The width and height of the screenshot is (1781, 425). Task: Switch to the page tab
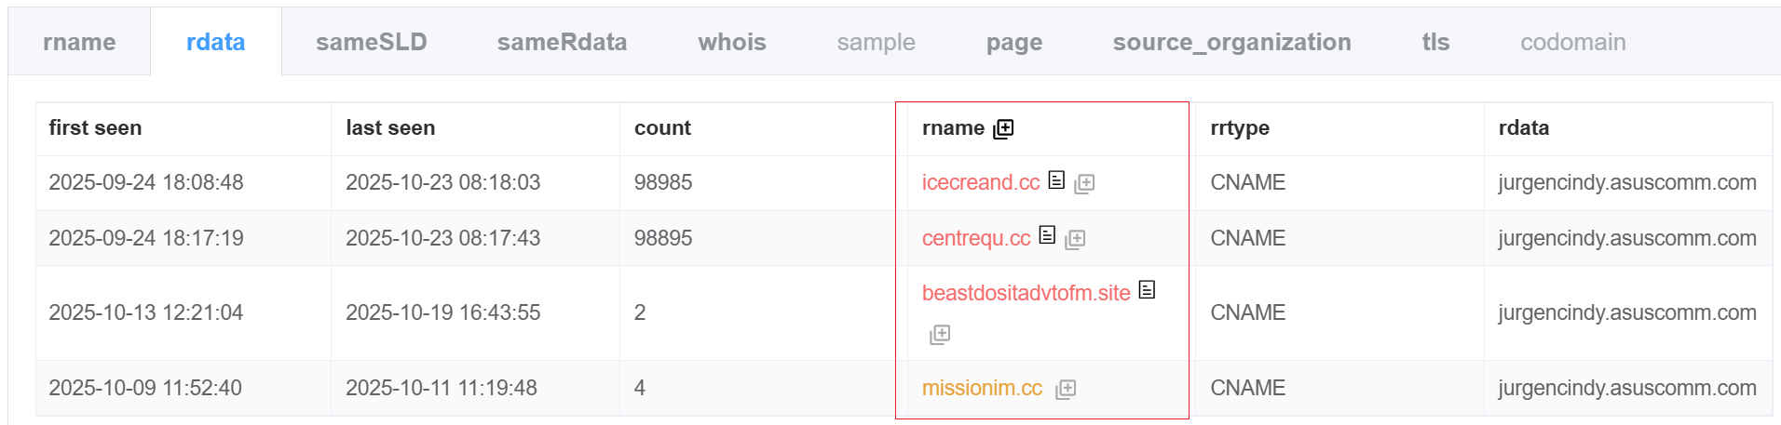(1013, 42)
